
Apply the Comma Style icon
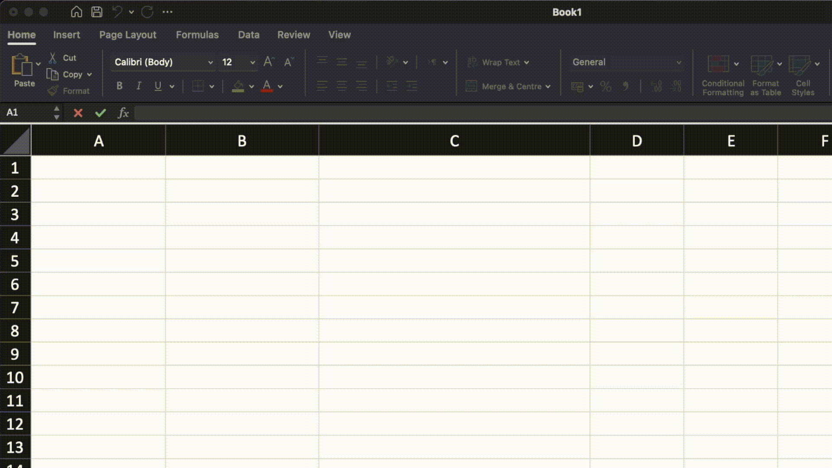625,86
